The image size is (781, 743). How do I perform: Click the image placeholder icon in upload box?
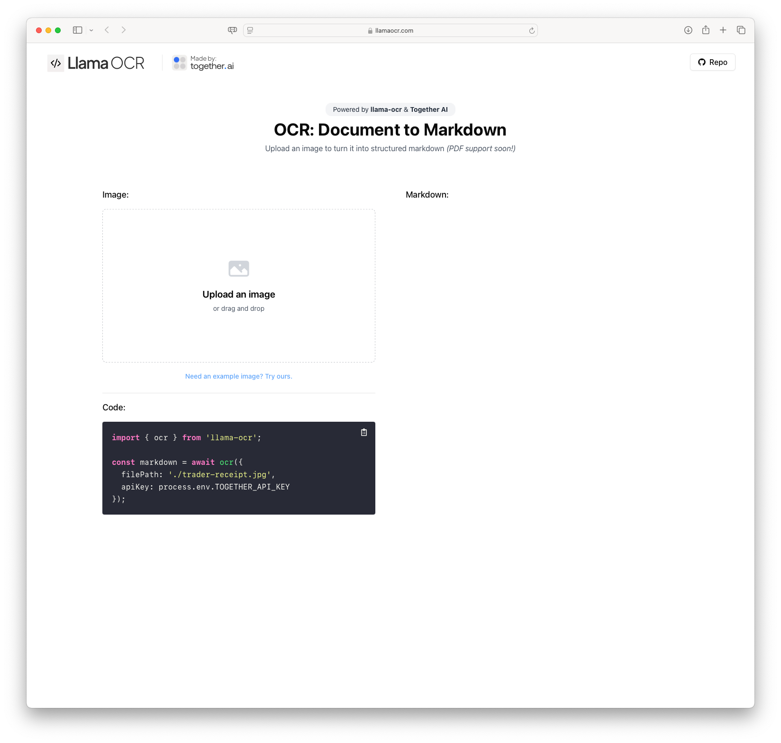[x=238, y=268]
